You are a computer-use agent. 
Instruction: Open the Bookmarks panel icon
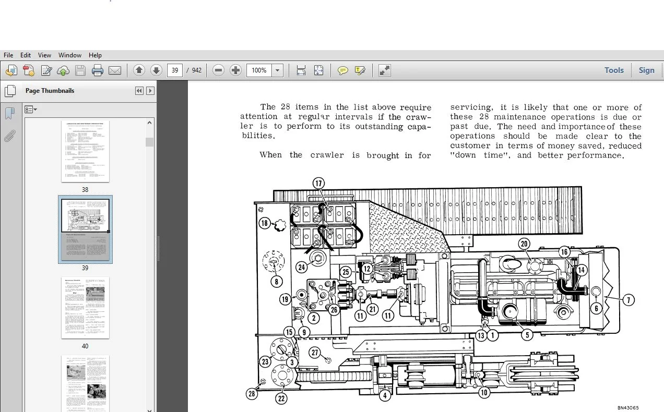(x=10, y=114)
